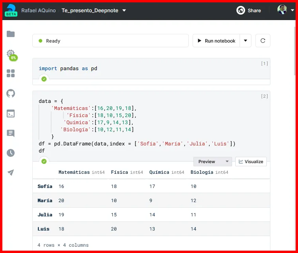298x253 pixels.
Task: Click the user profile avatar
Action: pos(282,10)
